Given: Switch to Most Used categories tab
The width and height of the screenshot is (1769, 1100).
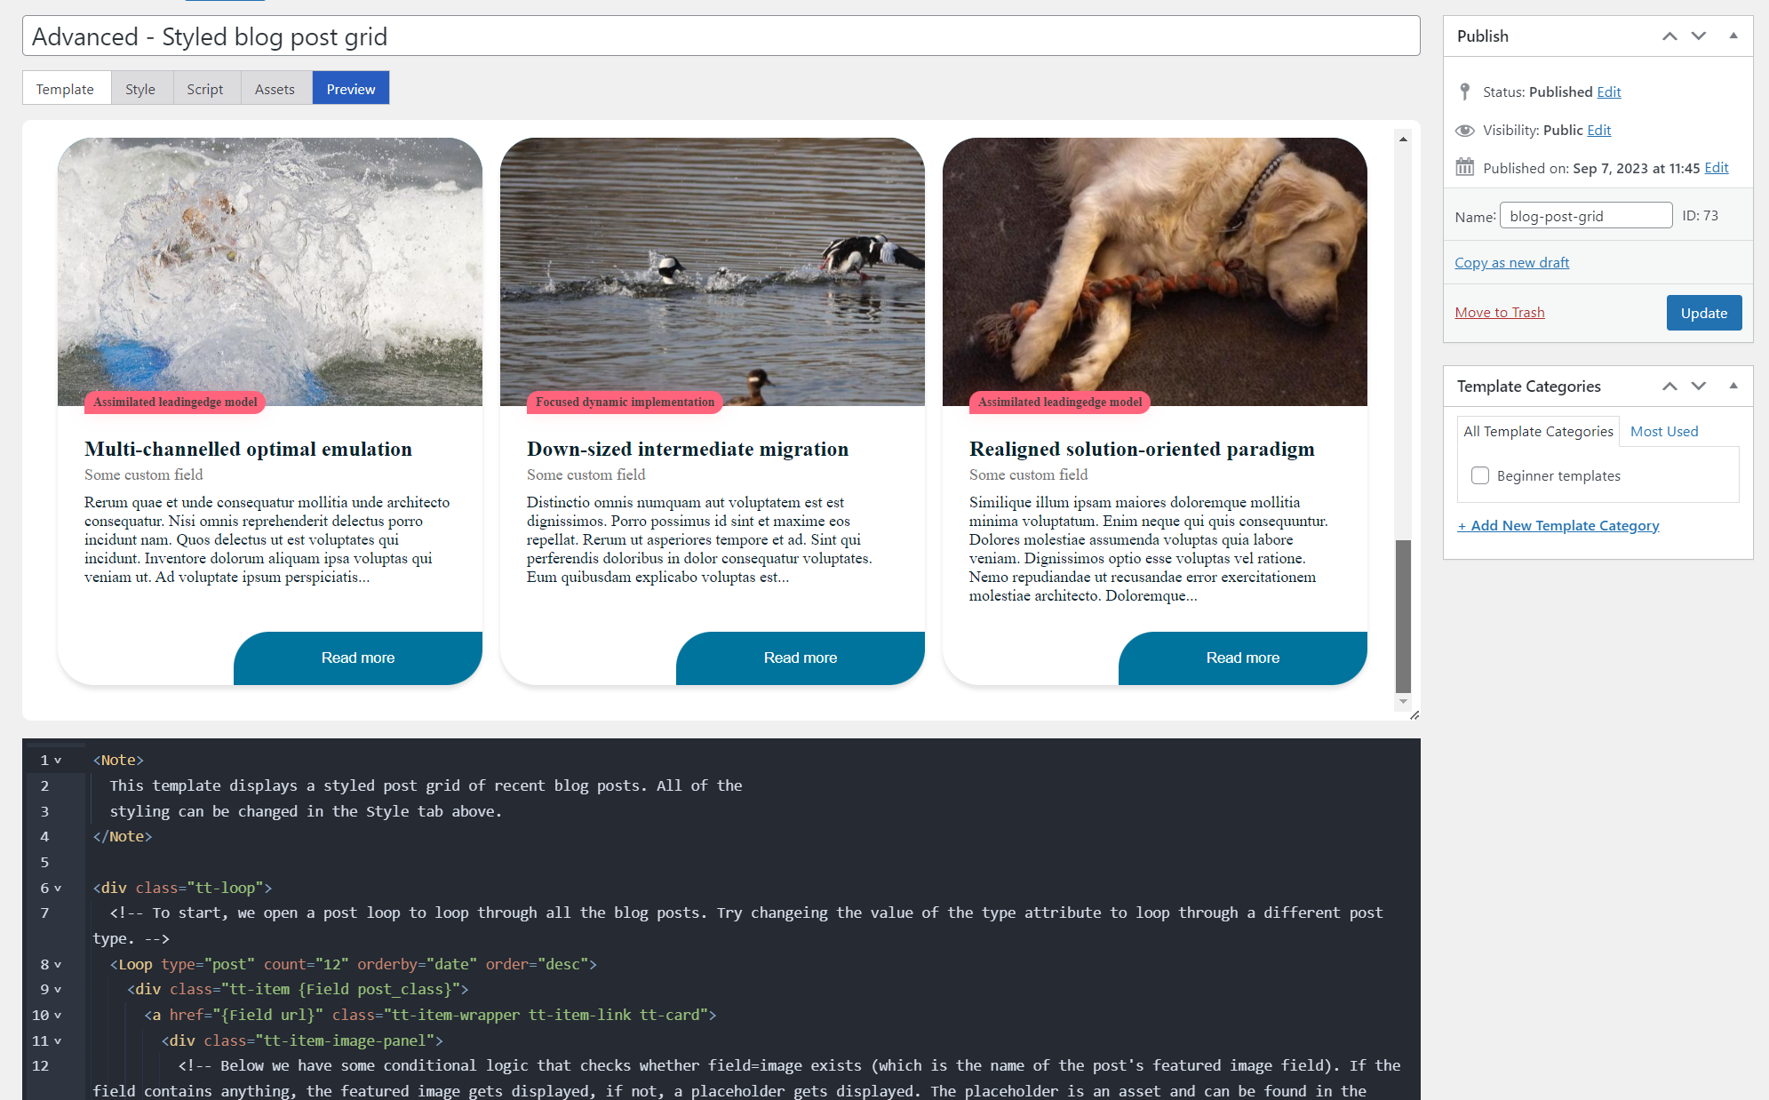Looking at the screenshot, I should (x=1664, y=431).
